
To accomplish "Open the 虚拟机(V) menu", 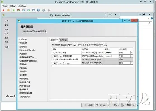I will pyautogui.click(x=22, y=6).
